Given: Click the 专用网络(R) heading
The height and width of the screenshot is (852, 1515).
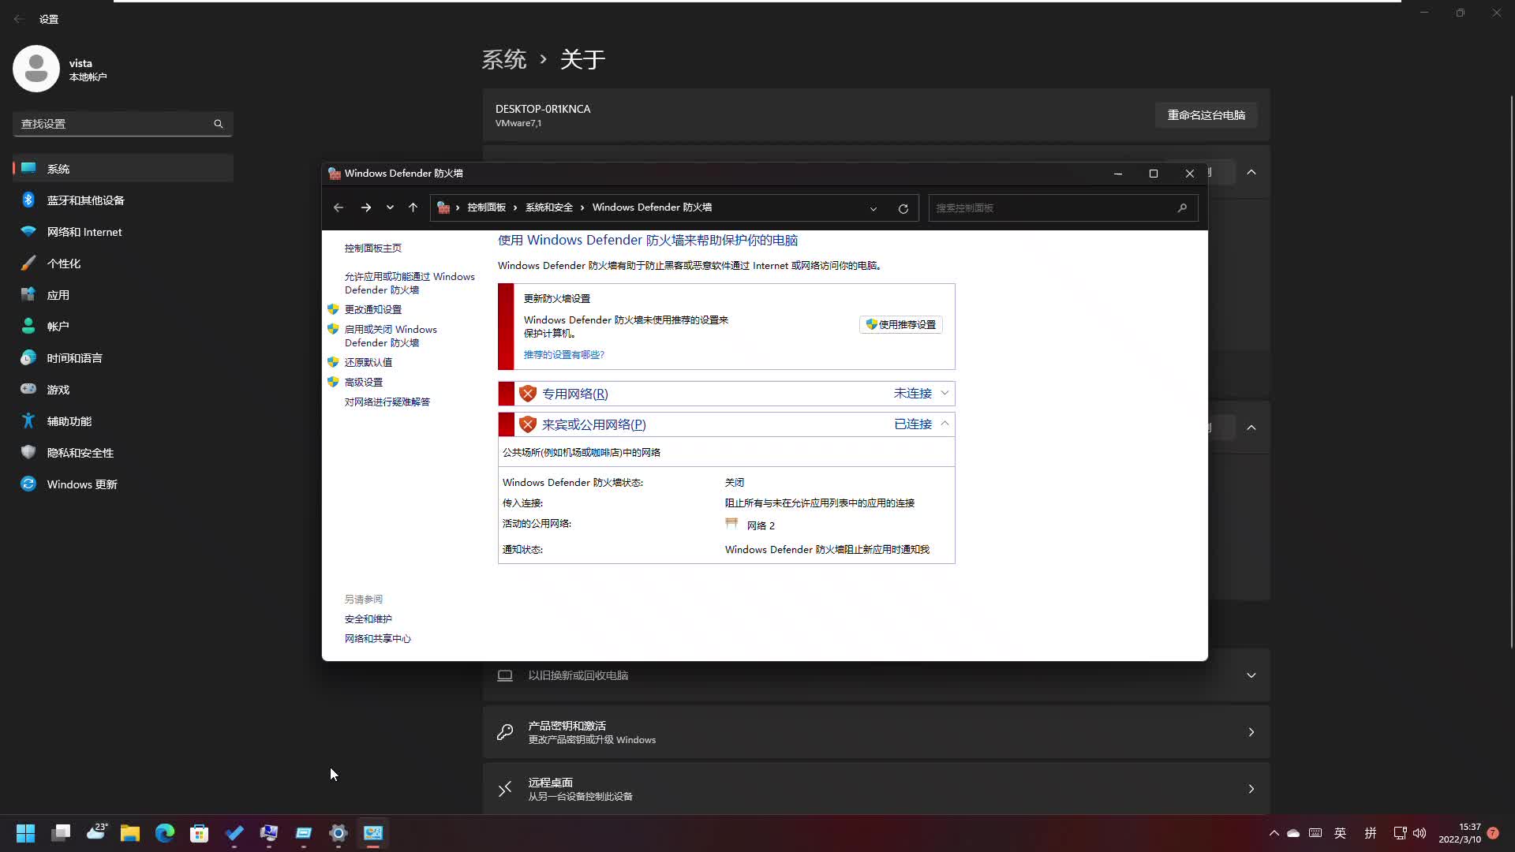Looking at the screenshot, I should (x=575, y=394).
